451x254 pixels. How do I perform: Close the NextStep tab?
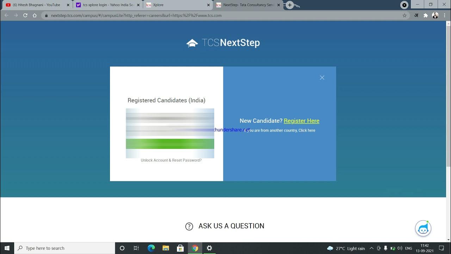click(279, 5)
